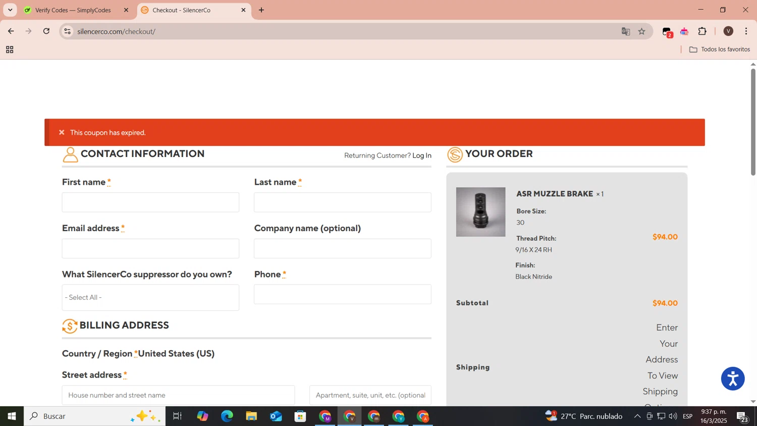Focus the Street address field
The height and width of the screenshot is (426, 757).
pyautogui.click(x=178, y=395)
